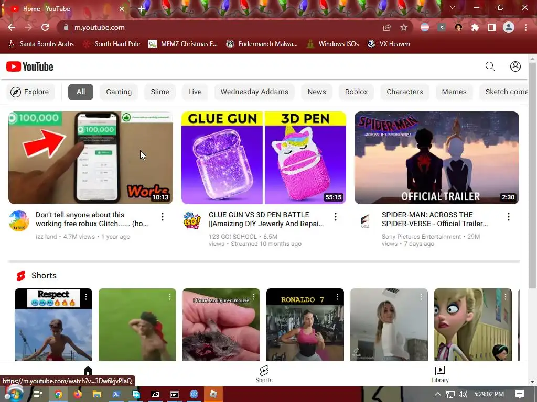Screen dimensions: 537x402
Task: Open the Respect short
Action: 53,325
